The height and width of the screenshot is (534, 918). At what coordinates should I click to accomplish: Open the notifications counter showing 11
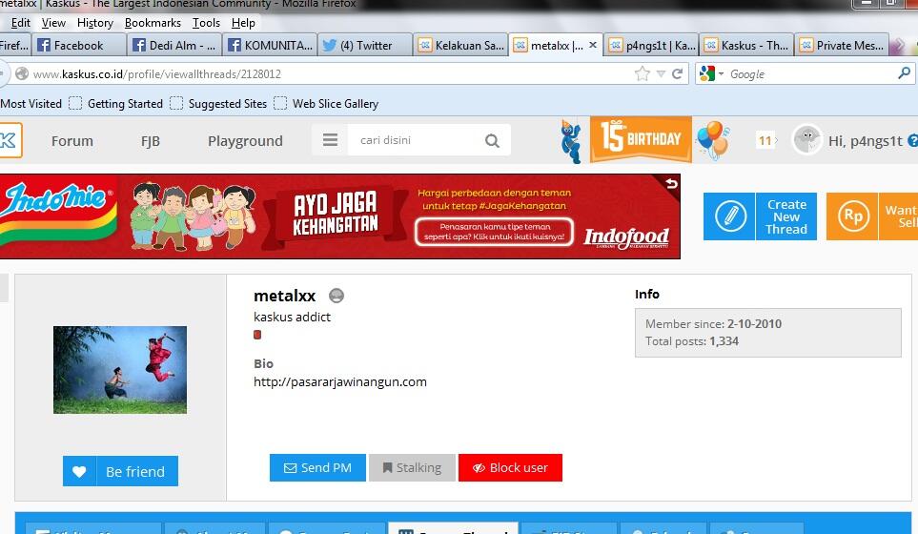(765, 140)
